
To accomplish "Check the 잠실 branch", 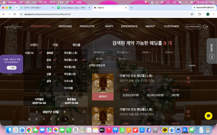I will (55, 67).
